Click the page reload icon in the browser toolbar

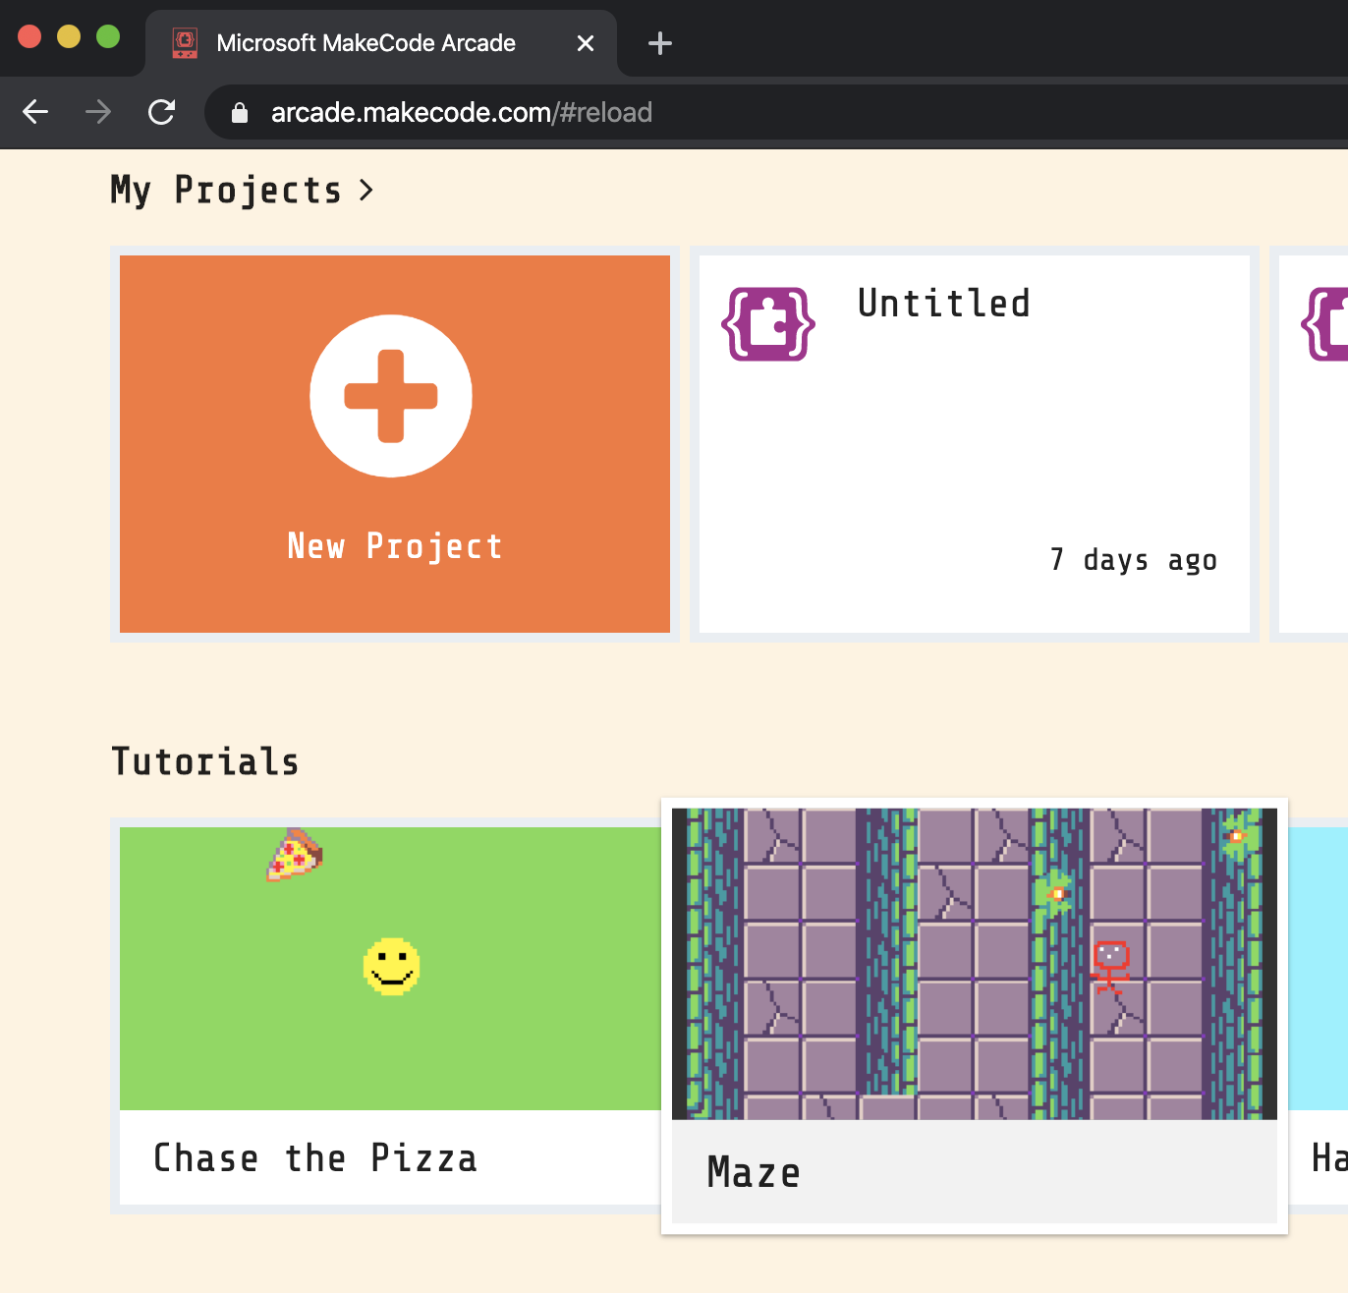160,112
